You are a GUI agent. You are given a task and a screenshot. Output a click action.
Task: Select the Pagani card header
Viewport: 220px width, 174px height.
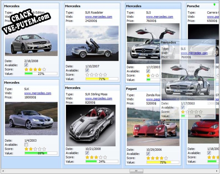click(153, 89)
